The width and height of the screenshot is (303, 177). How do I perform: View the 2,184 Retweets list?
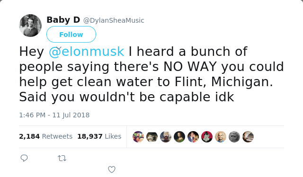[45, 136]
